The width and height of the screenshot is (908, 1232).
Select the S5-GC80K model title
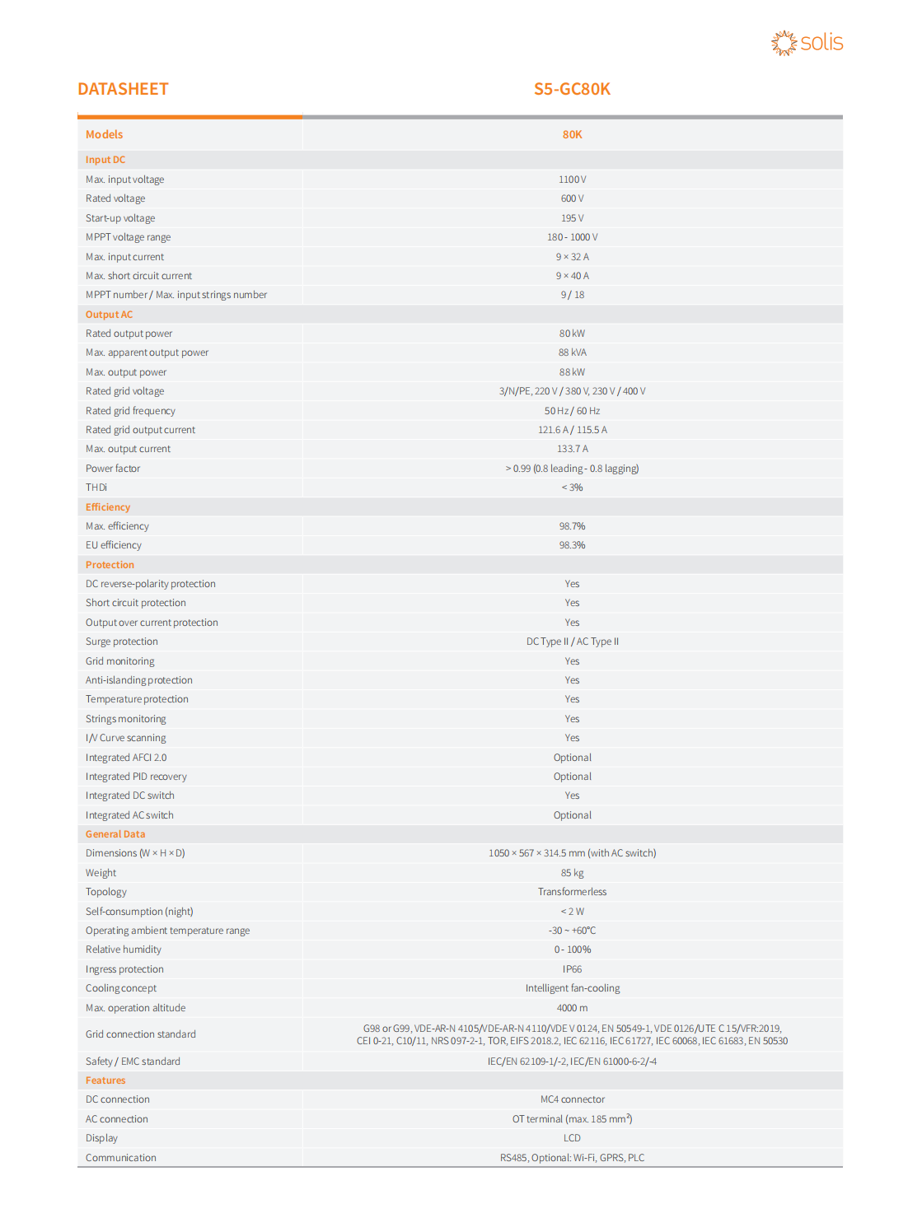[572, 89]
